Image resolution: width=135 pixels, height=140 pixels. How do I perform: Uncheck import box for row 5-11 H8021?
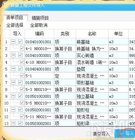click(x=22, y=116)
